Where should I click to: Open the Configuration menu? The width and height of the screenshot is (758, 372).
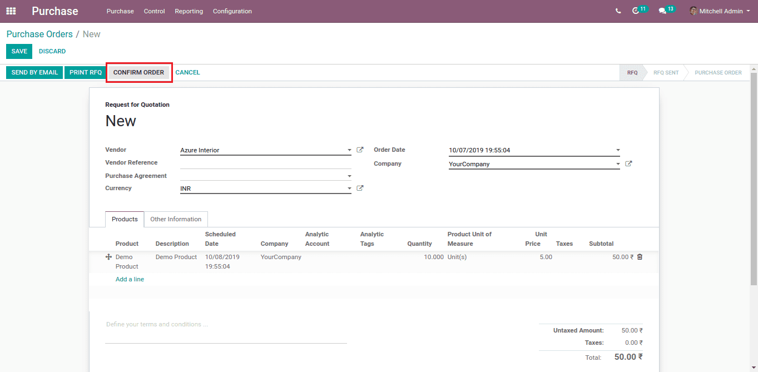[x=232, y=11]
